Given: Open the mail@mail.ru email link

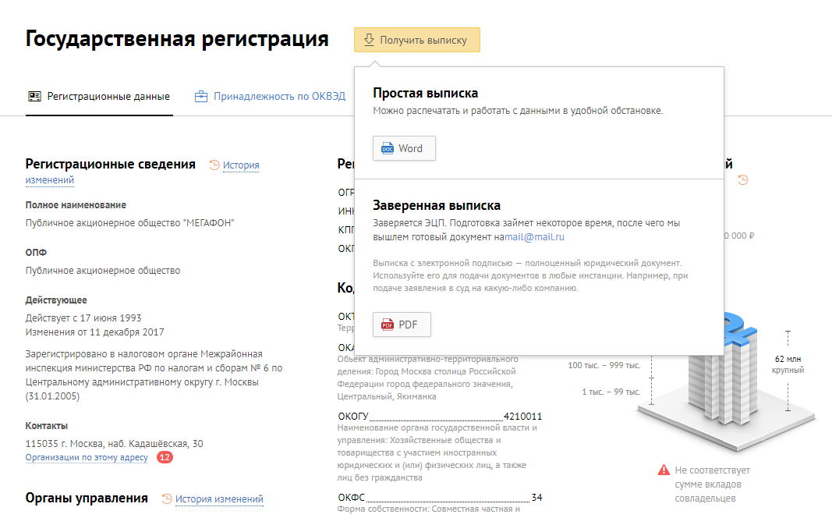Looking at the screenshot, I should [534, 236].
